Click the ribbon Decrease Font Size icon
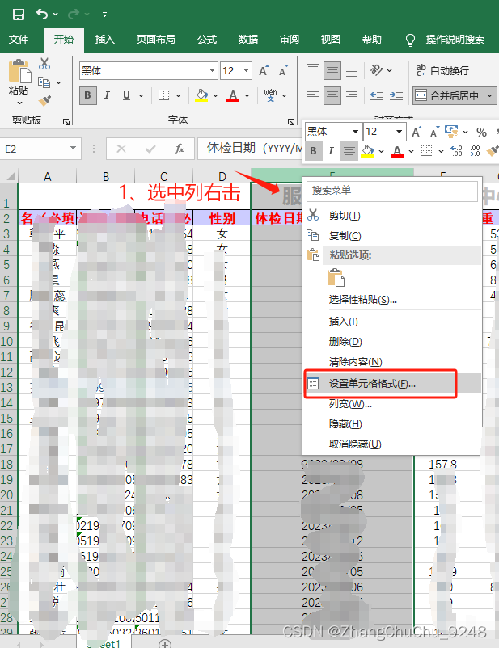This screenshot has height=648, width=499. point(283,70)
